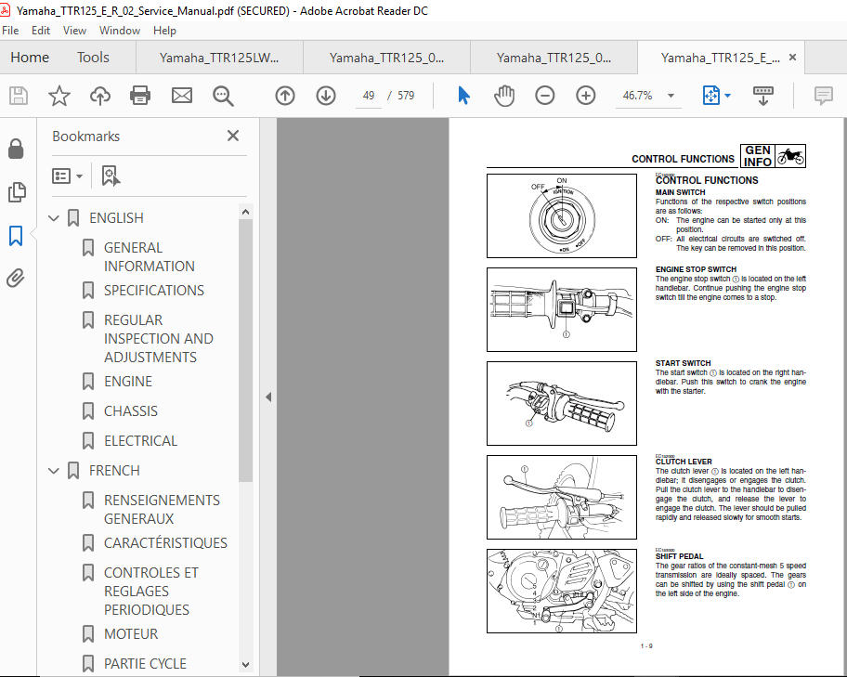The image size is (847, 677).
Task: Open the comment bubble icon
Action: tap(823, 96)
